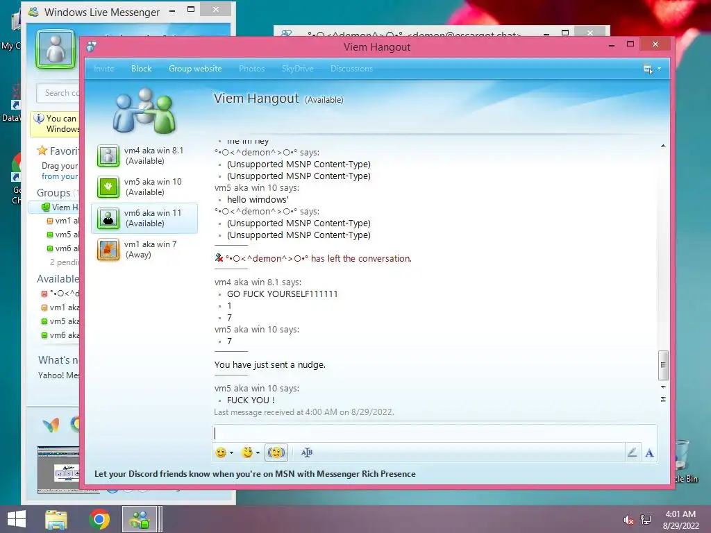Click the conversation scroll down arrow
Image resolution: width=711 pixels, height=533 pixels.
[x=663, y=387]
